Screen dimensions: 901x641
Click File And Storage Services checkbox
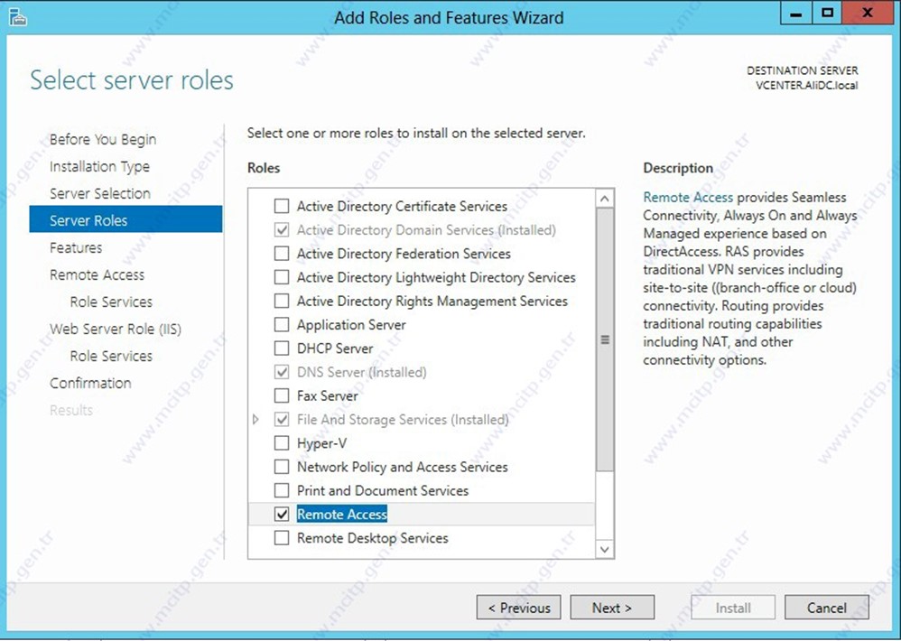tap(282, 419)
